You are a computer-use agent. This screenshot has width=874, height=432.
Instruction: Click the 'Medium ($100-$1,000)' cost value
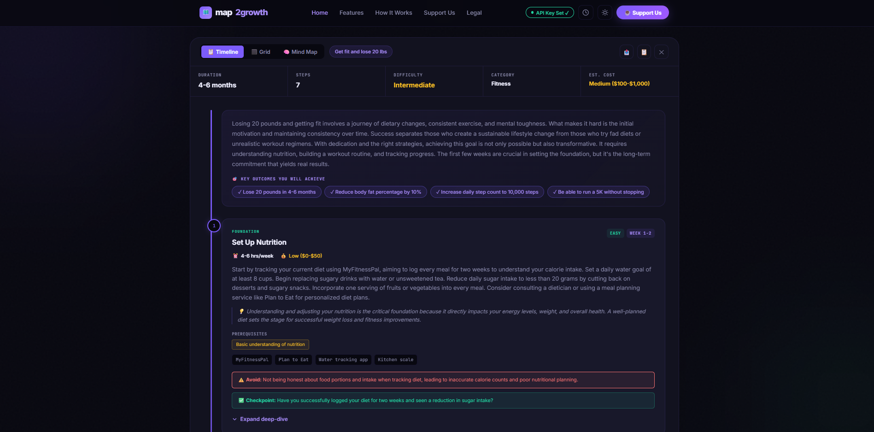tap(619, 84)
